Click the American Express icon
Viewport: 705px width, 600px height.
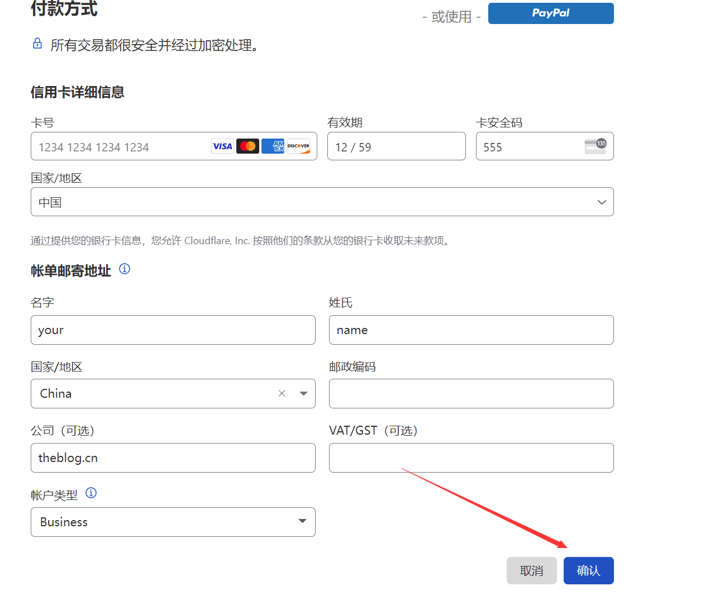pos(273,146)
